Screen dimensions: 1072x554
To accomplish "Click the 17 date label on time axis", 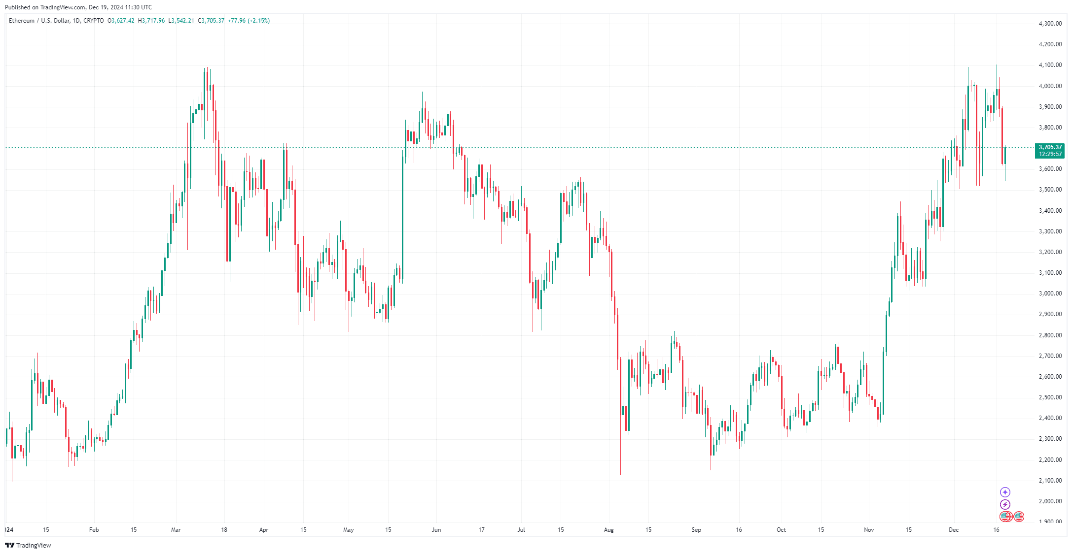I will [481, 530].
